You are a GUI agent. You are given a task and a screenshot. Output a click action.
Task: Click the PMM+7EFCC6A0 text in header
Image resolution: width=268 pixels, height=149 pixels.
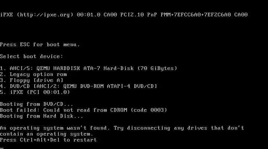tap(181, 15)
